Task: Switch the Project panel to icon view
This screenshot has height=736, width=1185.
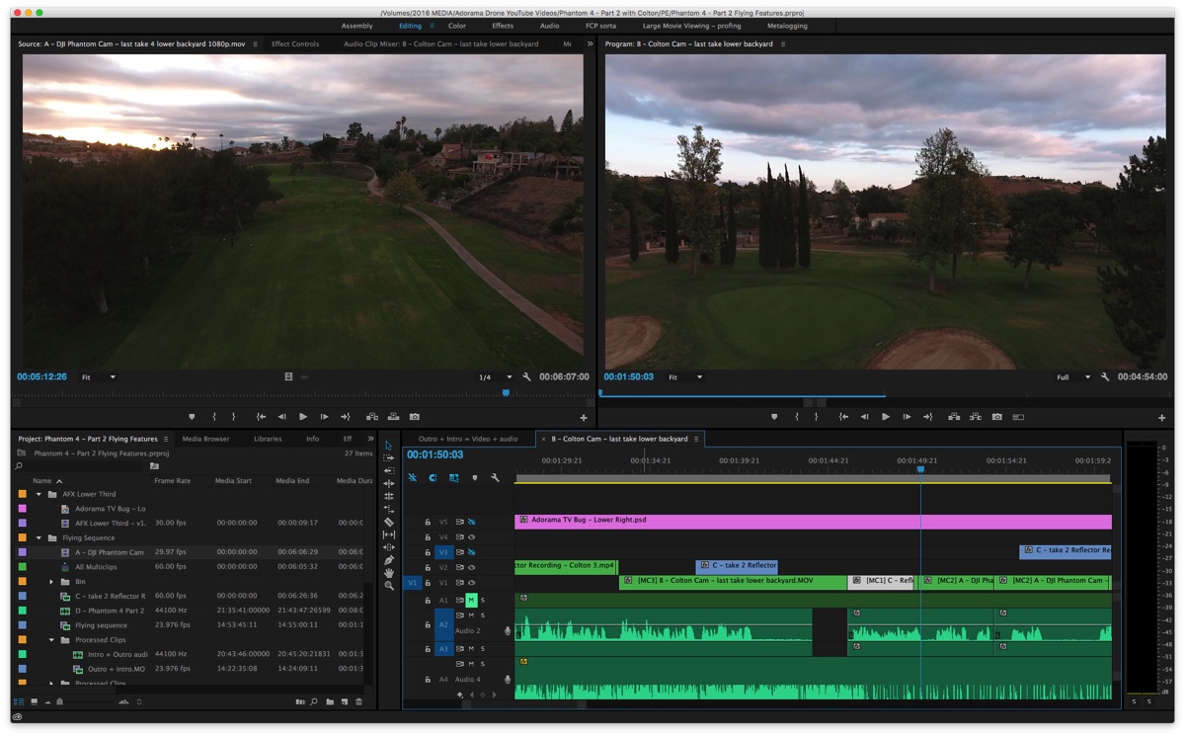Action: point(34,702)
